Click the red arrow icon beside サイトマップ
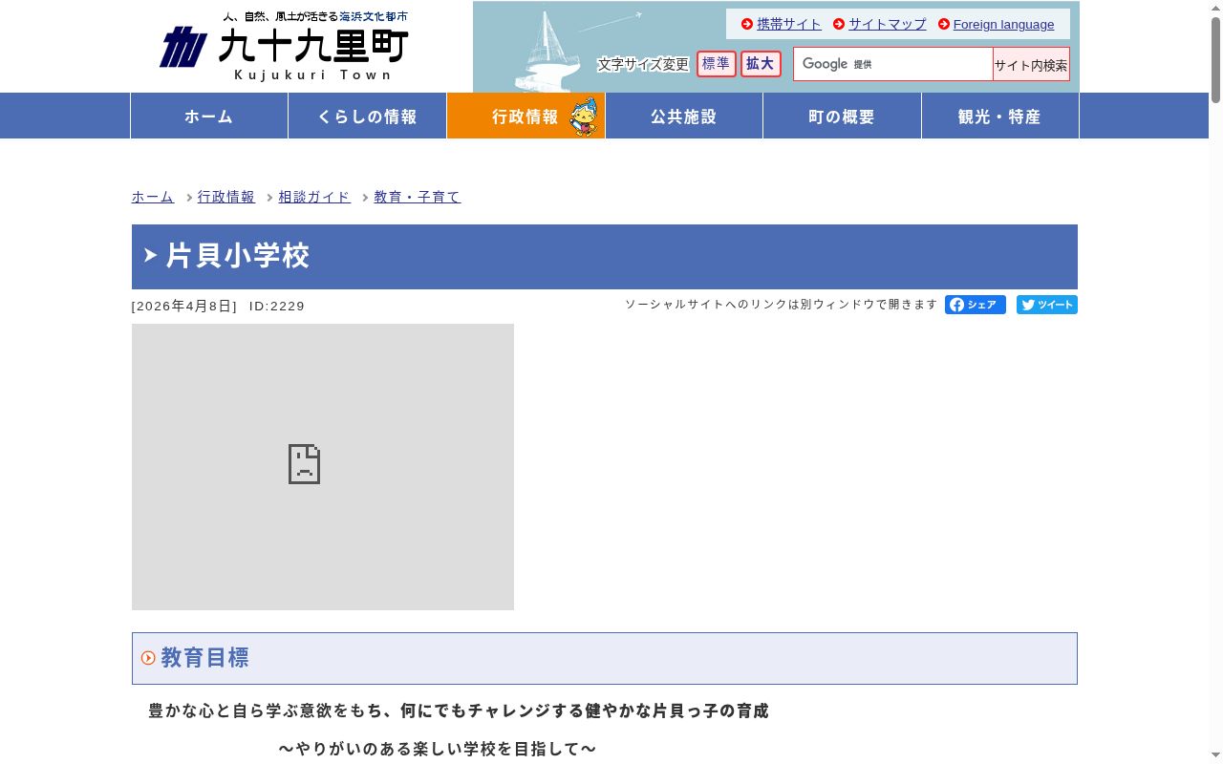Screen dimensions: 1223x764 tap(839, 24)
